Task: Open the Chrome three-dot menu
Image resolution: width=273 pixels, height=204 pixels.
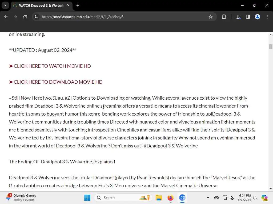Action: point(267,17)
